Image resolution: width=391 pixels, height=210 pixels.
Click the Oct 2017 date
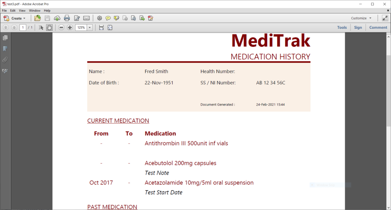click(x=101, y=183)
